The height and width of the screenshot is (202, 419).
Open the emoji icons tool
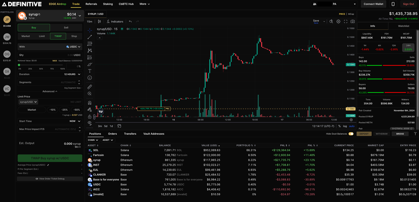point(90,78)
